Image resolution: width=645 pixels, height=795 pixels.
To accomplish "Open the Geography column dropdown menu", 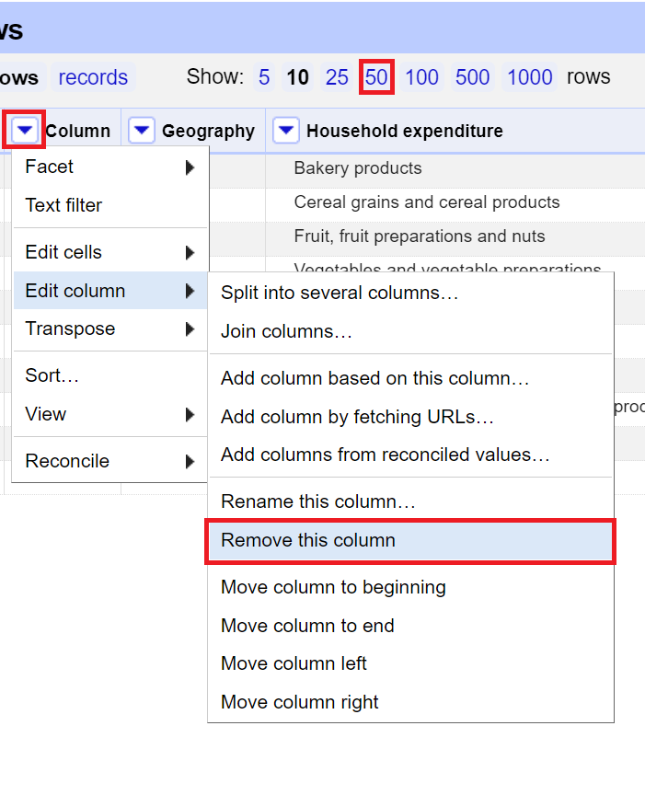I will [x=142, y=130].
